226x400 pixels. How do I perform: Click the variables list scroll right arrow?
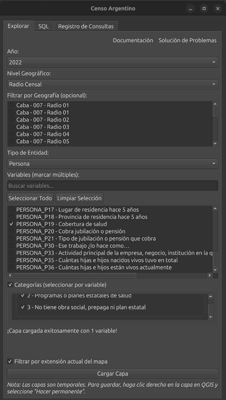[210, 275]
